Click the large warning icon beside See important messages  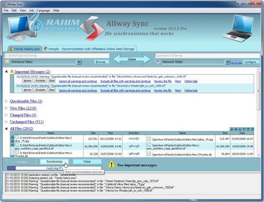click(111, 165)
